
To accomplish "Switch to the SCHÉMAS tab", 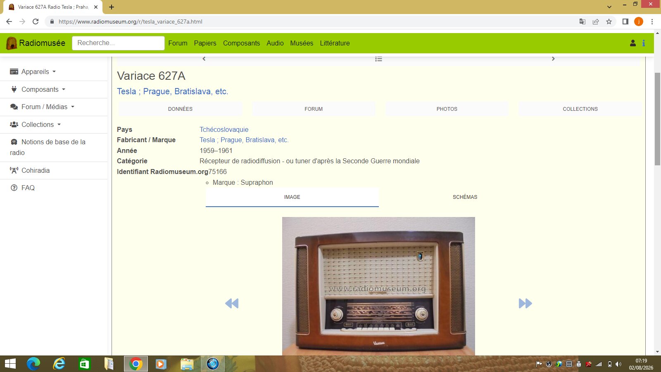I will [x=465, y=197].
